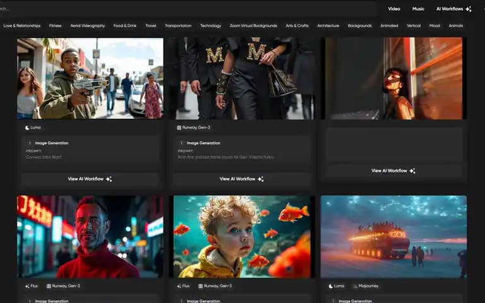The height and width of the screenshot is (303, 485).
Task: Select the Food & Drink category
Action: pyautogui.click(x=125, y=26)
